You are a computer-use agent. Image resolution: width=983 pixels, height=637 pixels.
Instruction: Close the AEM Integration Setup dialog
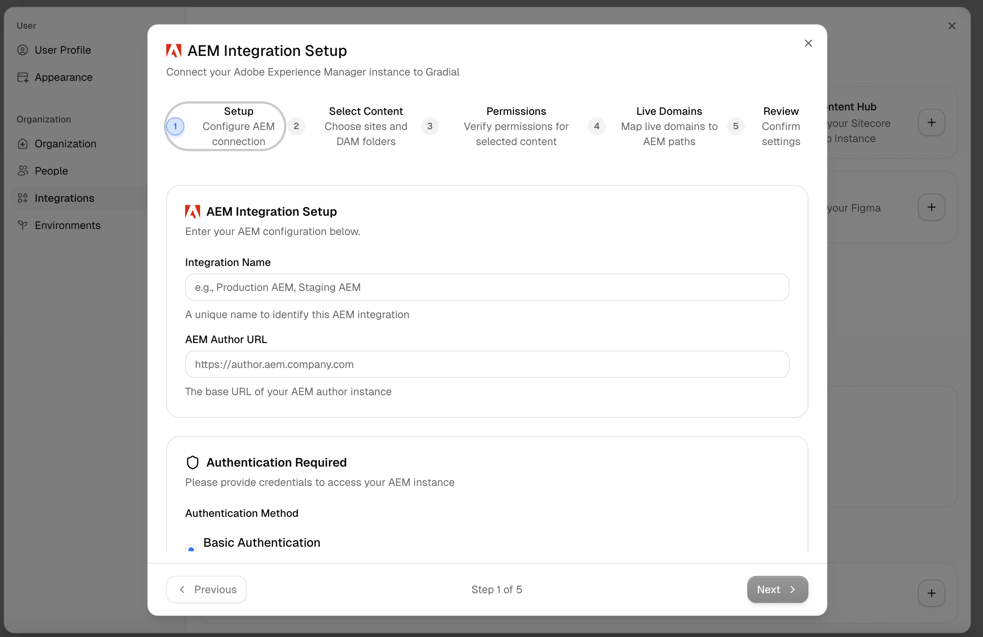coord(808,43)
